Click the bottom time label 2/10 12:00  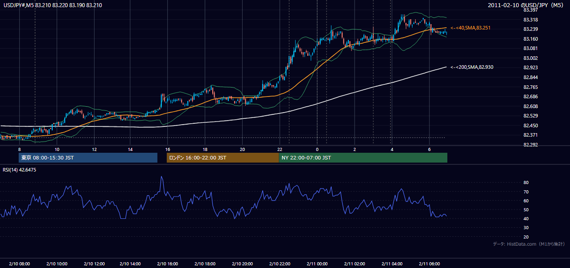[x=94, y=264]
